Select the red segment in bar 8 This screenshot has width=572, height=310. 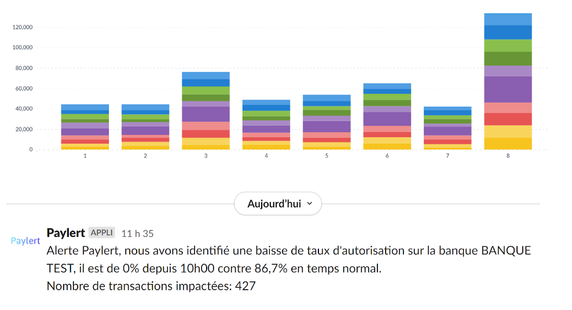[x=508, y=119]
